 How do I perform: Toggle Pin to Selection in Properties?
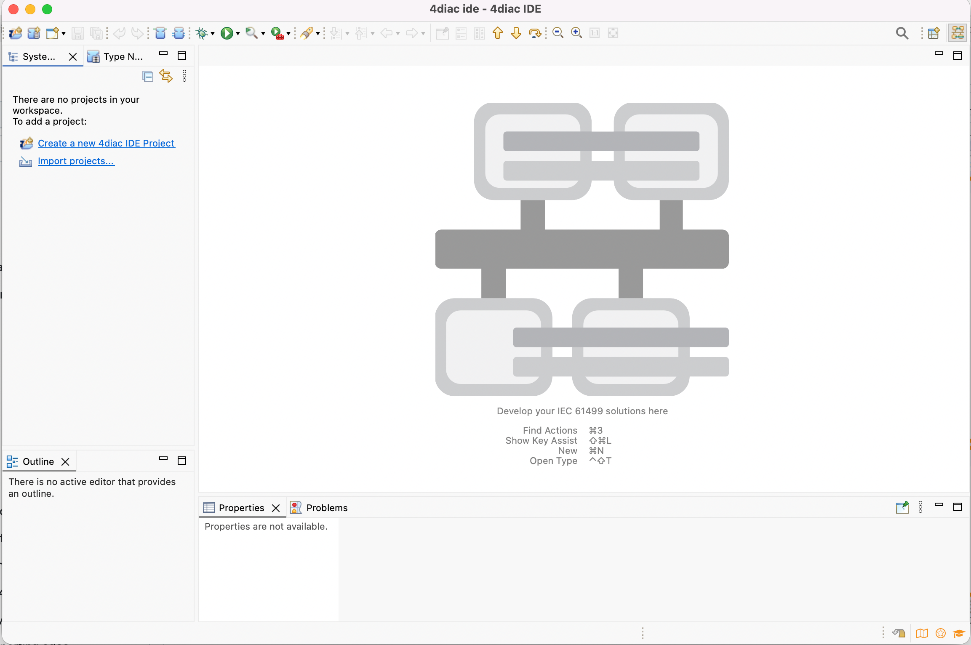902,507
